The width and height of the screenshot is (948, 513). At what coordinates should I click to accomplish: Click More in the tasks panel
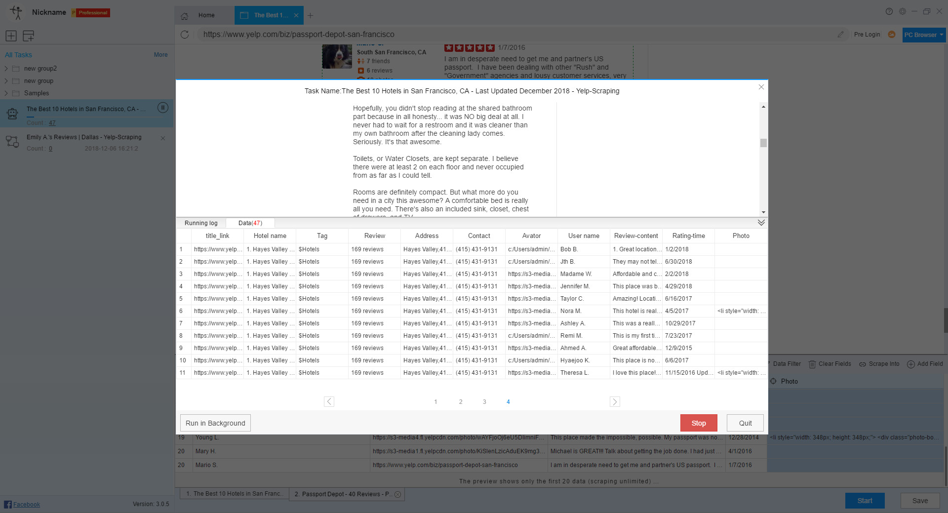click(x=160, y=55)
